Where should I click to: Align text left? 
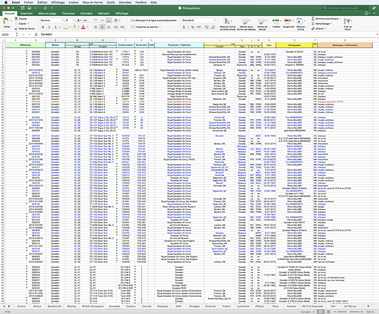click(96, 27)
